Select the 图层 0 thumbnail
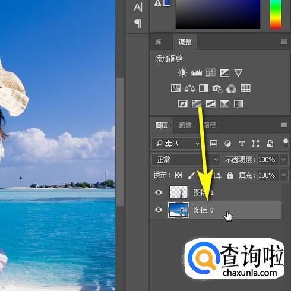This screenshot has width=291, height=291. tap(179, 210)
